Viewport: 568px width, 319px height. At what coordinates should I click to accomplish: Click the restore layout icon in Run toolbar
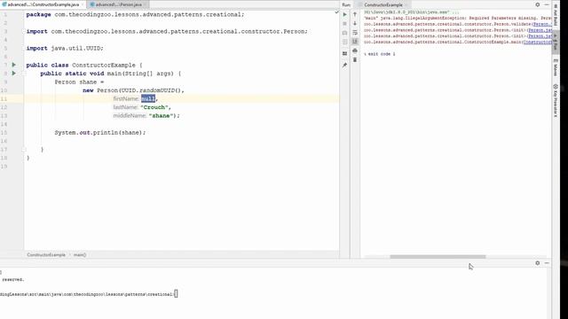pos(344,53)
